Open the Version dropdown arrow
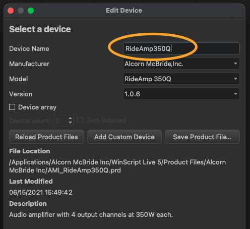Screen dimensions: 250x229 [x=235, y=94]
